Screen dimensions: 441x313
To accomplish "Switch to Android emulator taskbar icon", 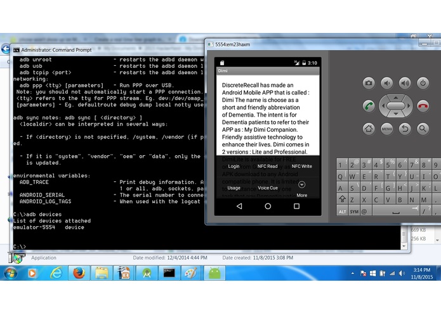I will [214, 273].
